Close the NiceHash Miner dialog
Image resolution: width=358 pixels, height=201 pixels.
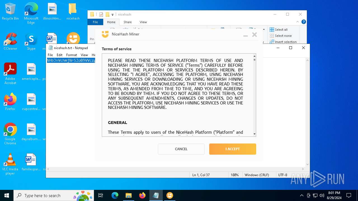tap(254, 35)
